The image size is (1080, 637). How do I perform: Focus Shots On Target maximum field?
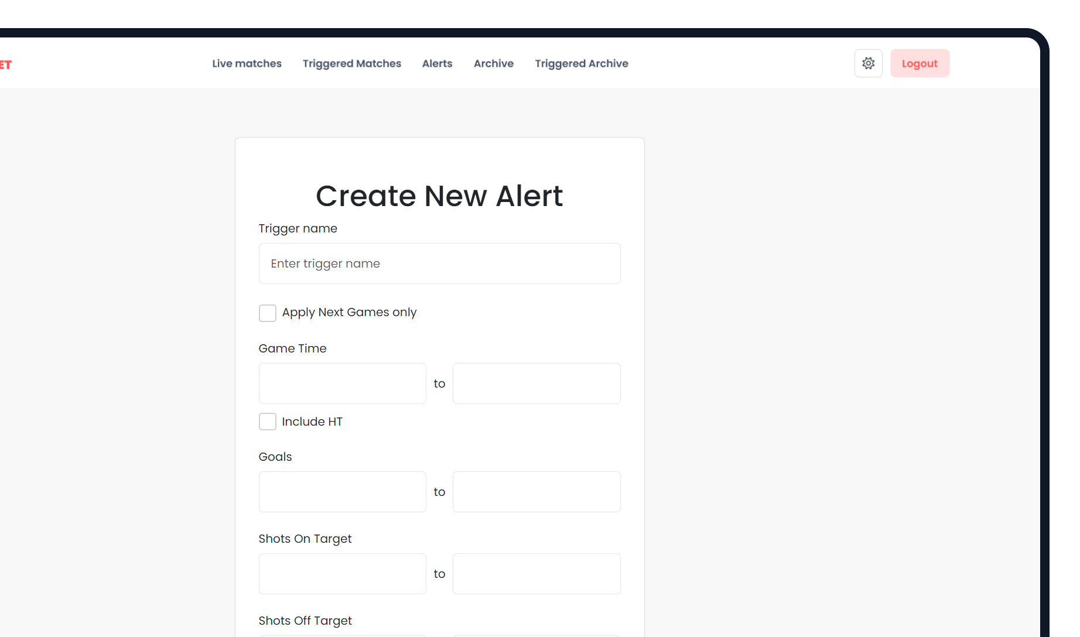[x=536, y=574]
